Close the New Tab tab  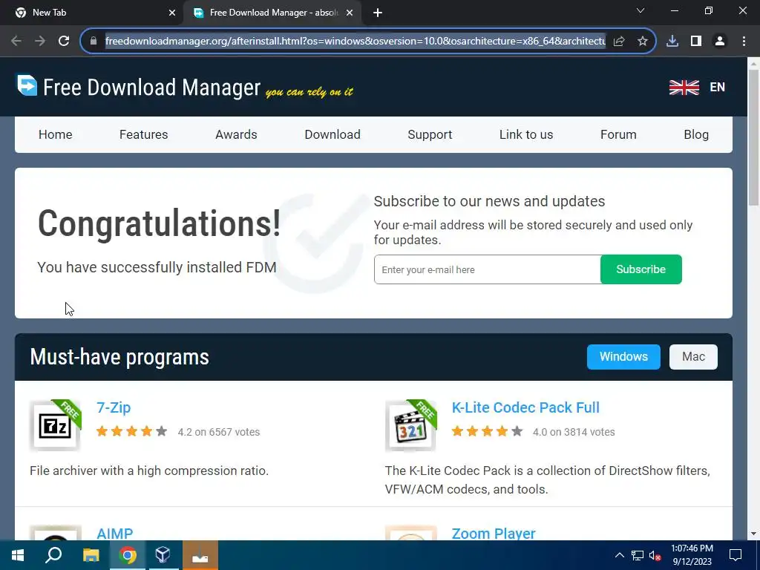pos(172,13)
